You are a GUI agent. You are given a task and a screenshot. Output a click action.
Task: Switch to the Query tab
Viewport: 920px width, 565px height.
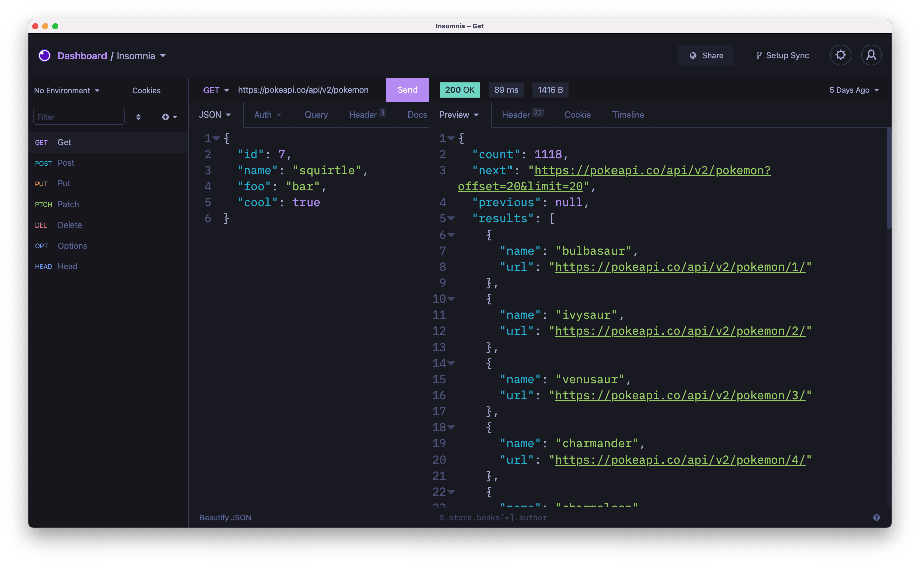point(316,115)
